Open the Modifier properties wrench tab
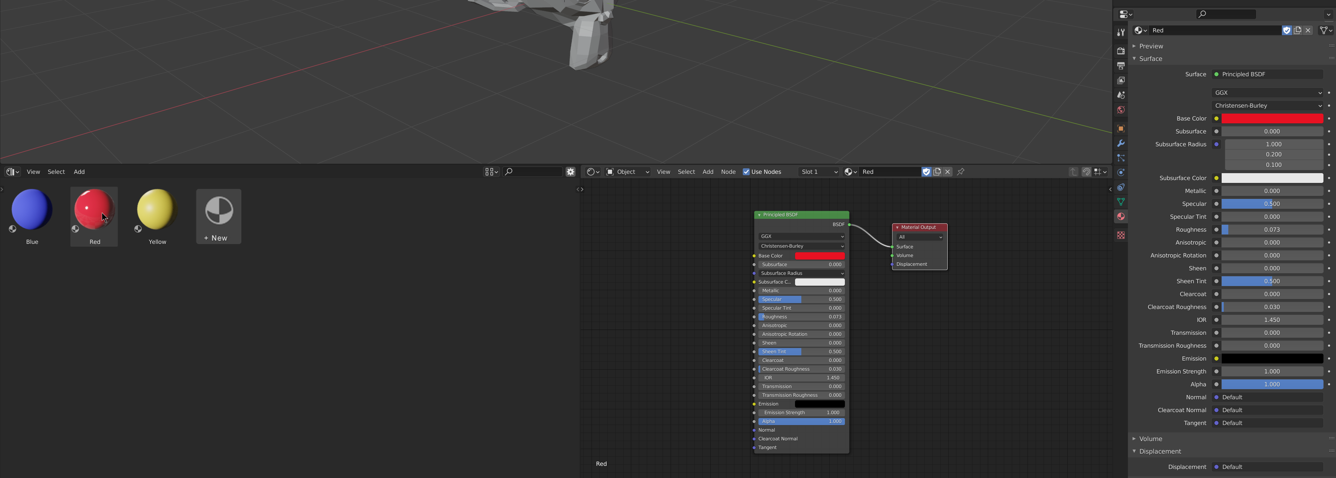This screenshot has height=478, width=1336. pyautogui.click(x=1121, y=143)
